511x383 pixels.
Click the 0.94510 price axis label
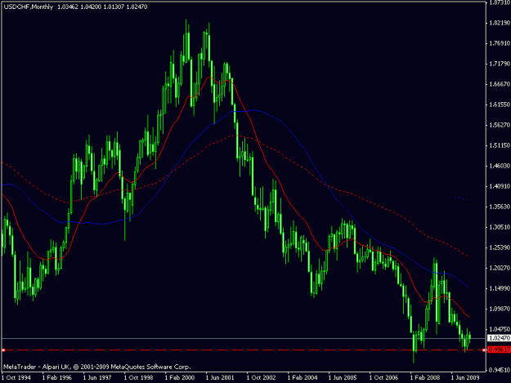point(500,370)
